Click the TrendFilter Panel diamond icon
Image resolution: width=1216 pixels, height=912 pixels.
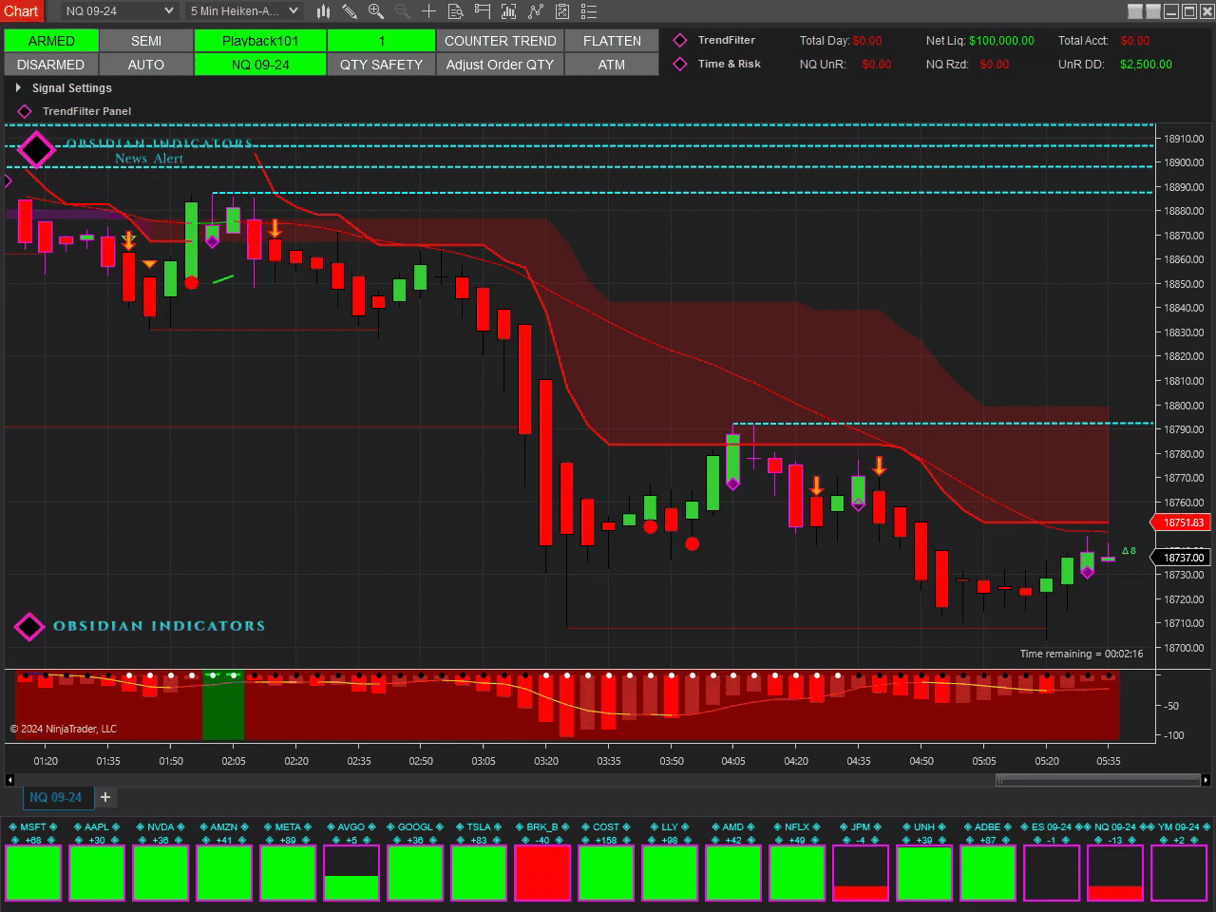(x=24, y=111)
